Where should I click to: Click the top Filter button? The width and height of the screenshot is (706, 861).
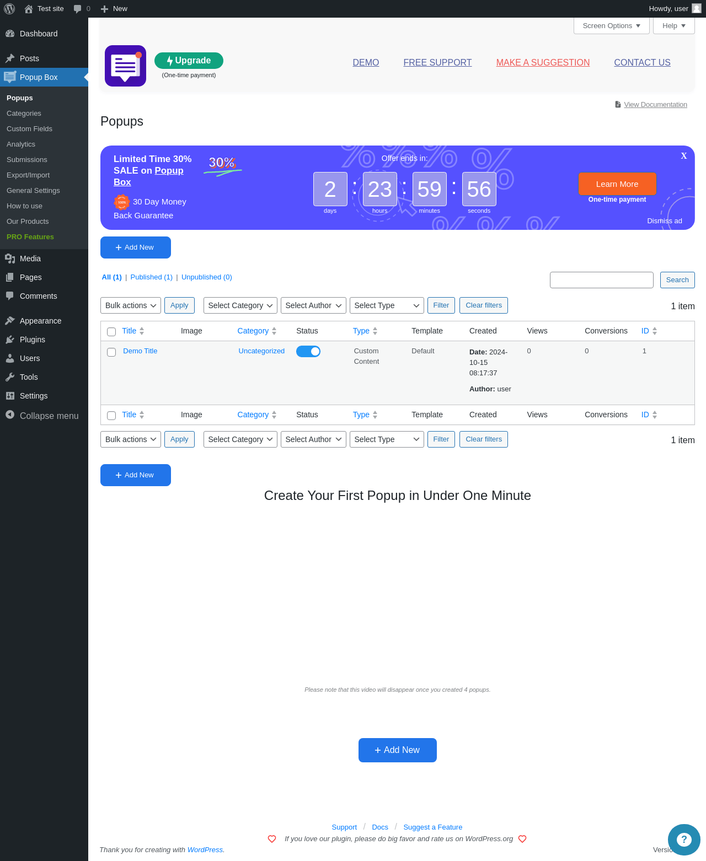point(441,305)
